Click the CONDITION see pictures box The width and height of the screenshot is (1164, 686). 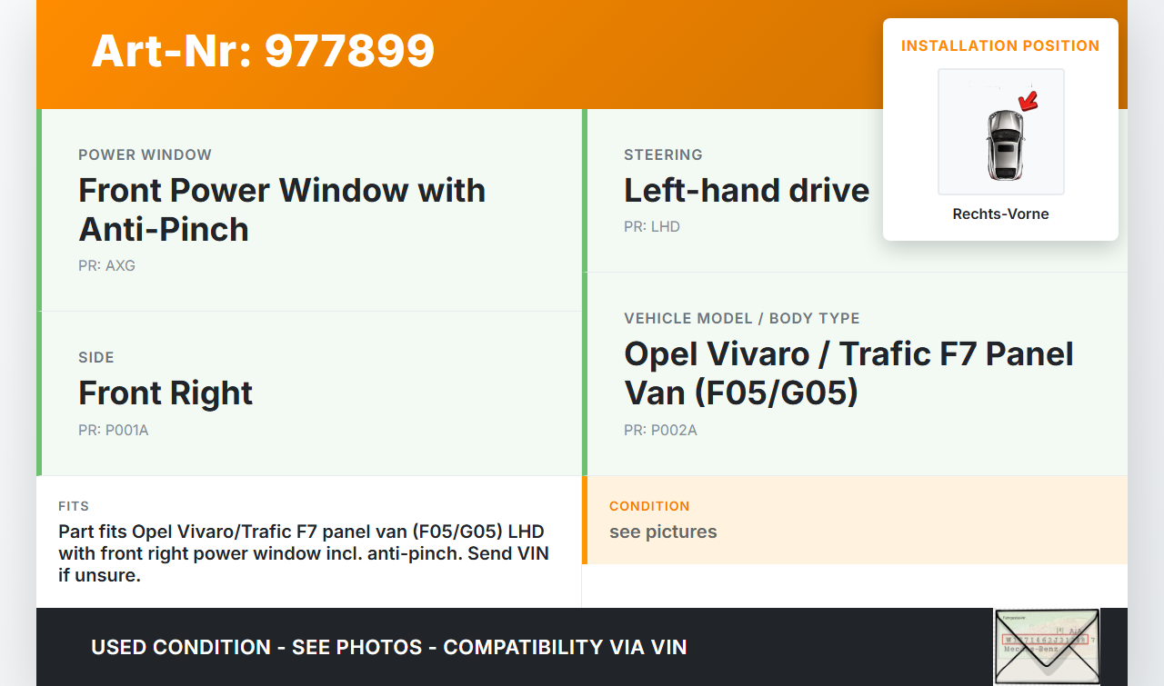tap(855, 520)
